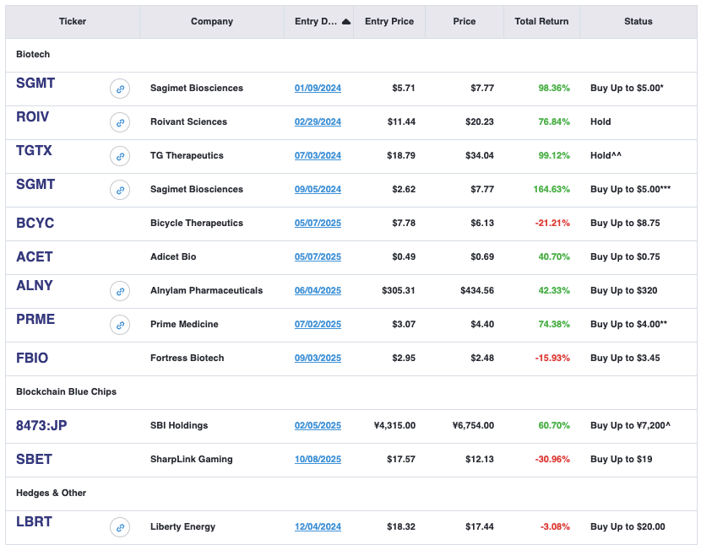701x550 pixels.
Task: Open the link icon next to ROIV
Action: pos(120,122)
